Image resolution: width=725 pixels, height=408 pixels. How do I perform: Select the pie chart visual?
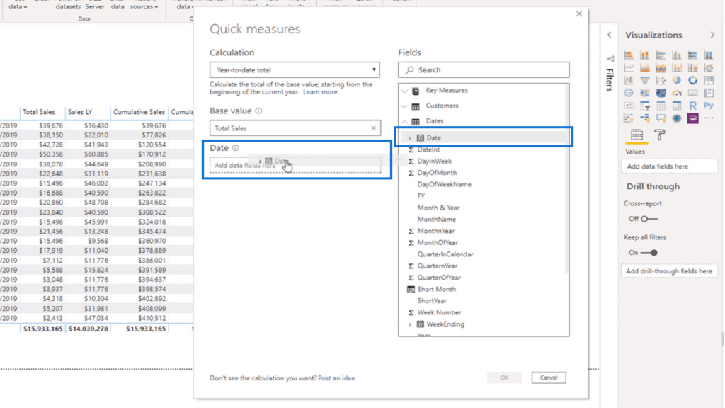[676, 81]
